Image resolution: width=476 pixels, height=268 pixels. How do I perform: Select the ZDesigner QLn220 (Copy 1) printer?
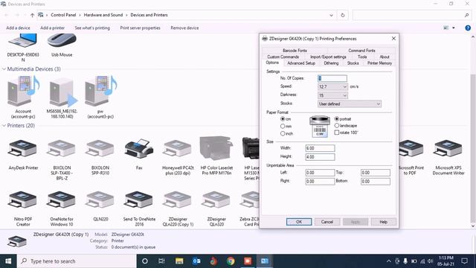click(178, 200)
